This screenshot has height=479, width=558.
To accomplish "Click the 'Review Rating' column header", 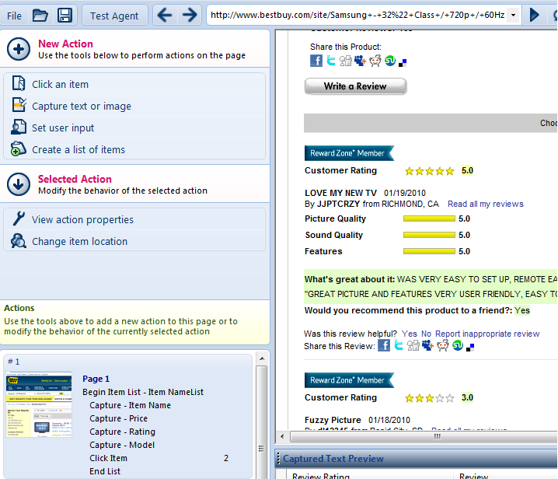I will [x=321, y=476].
